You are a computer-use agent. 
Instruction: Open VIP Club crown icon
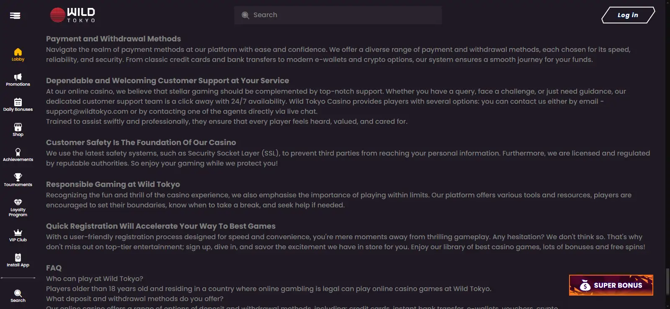pos(18,232)
